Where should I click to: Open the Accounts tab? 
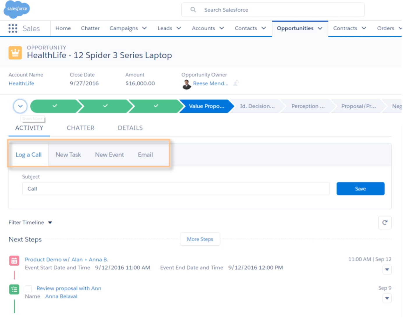(x=203, y=28)
